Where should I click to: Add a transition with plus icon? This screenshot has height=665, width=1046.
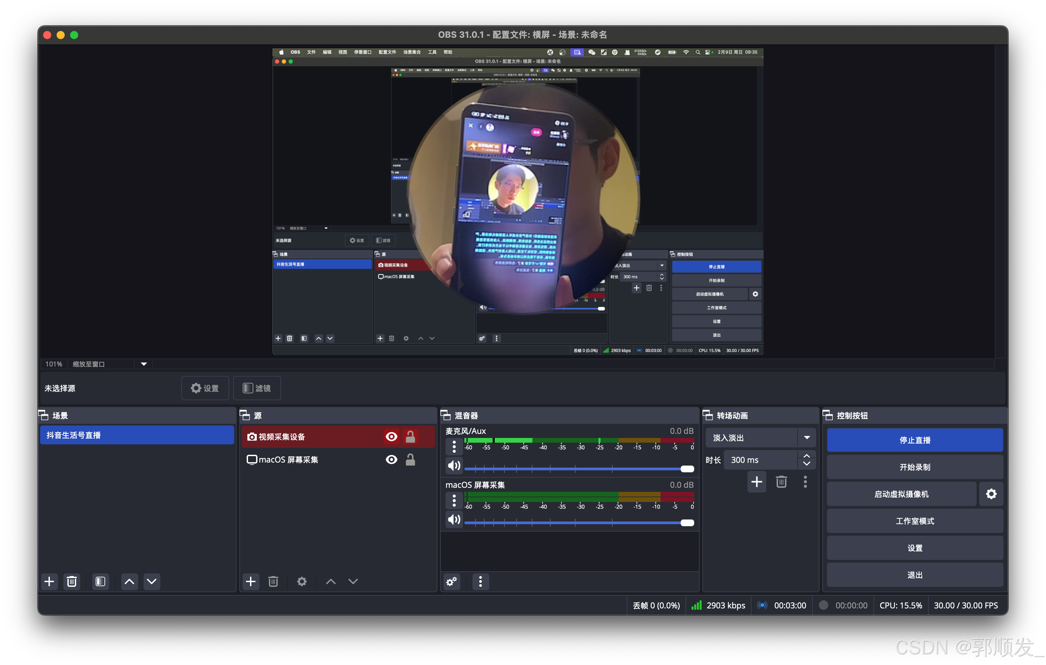click(x=756, y=482)
